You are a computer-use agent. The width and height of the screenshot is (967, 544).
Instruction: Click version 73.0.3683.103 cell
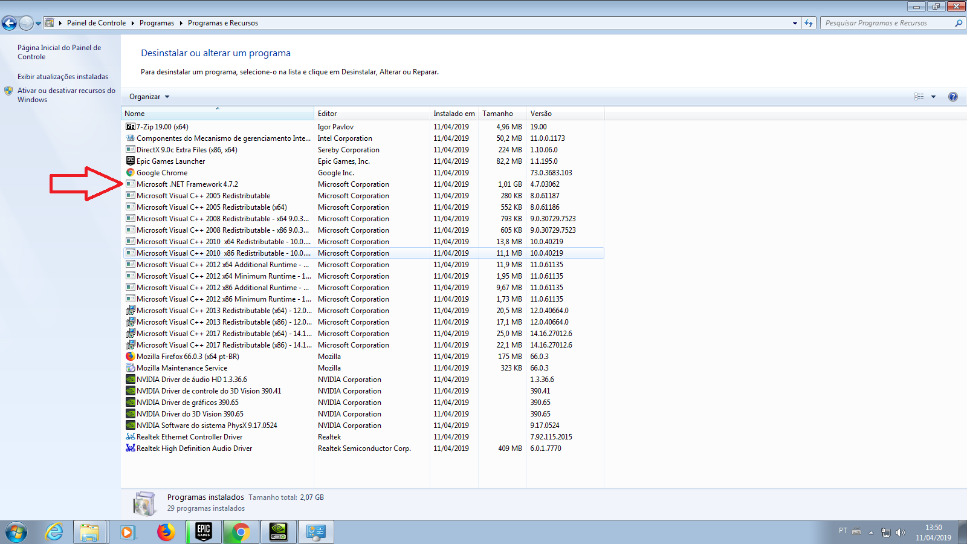[x=551, y=173]
